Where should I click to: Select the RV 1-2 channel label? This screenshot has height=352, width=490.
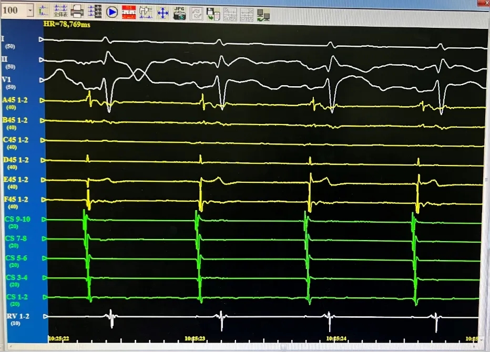(x=18, y=316)
